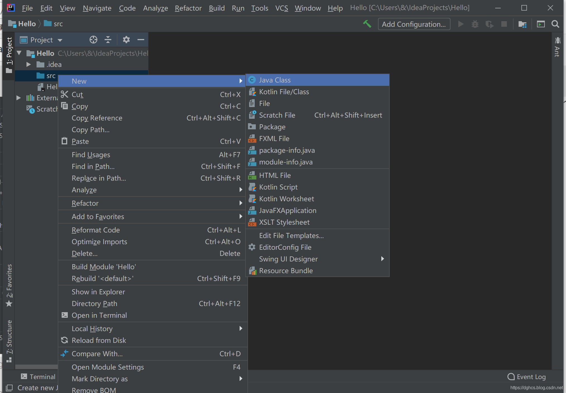Open Search Everywhere with the magnifier icon

click(555, 24)
